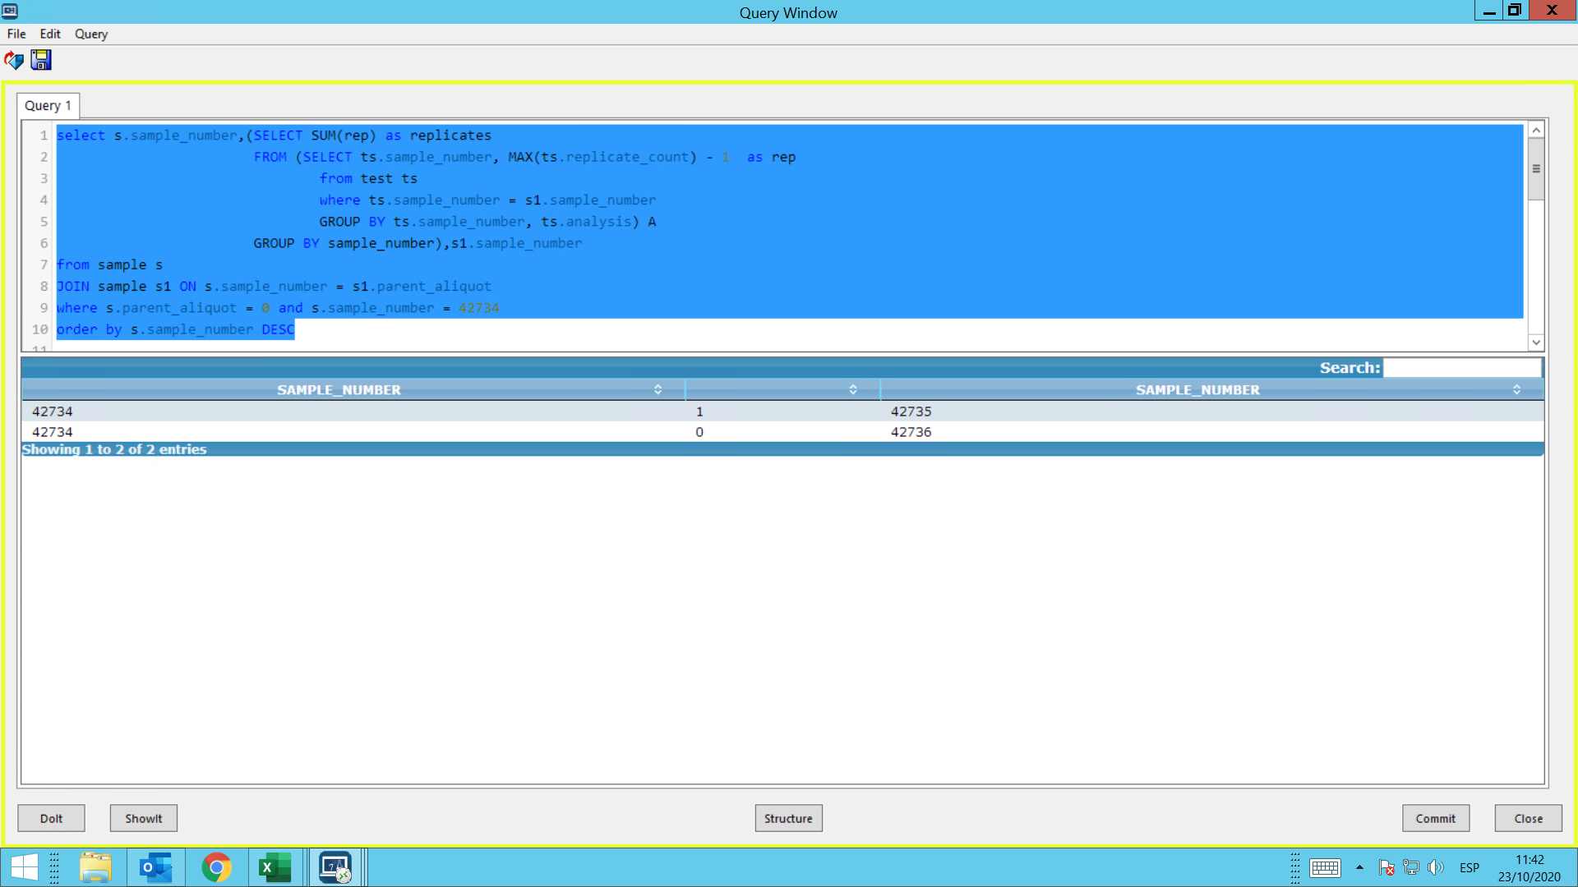Click the on-screen keyboard tray icon

pos(1325,867)
